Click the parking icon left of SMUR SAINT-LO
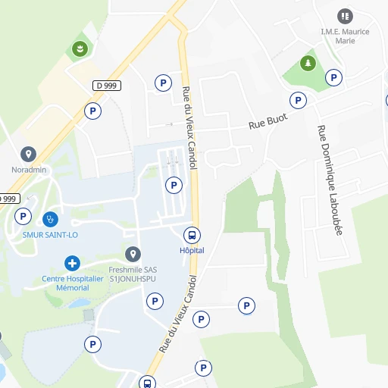Viewport: 388px width, 388px height. (x=23, y=217)
